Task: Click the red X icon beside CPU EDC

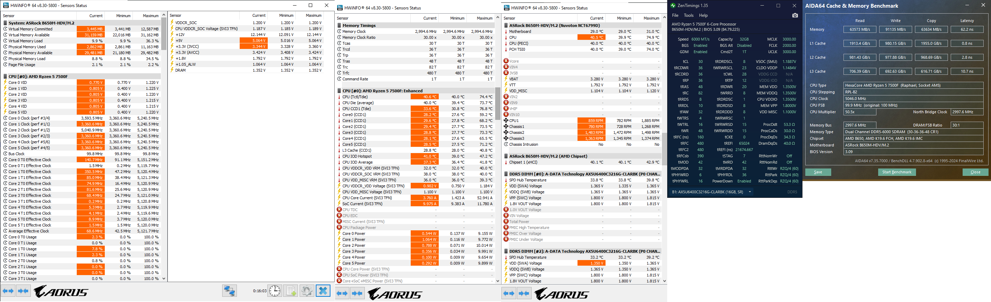Action: tap(339, 216)
